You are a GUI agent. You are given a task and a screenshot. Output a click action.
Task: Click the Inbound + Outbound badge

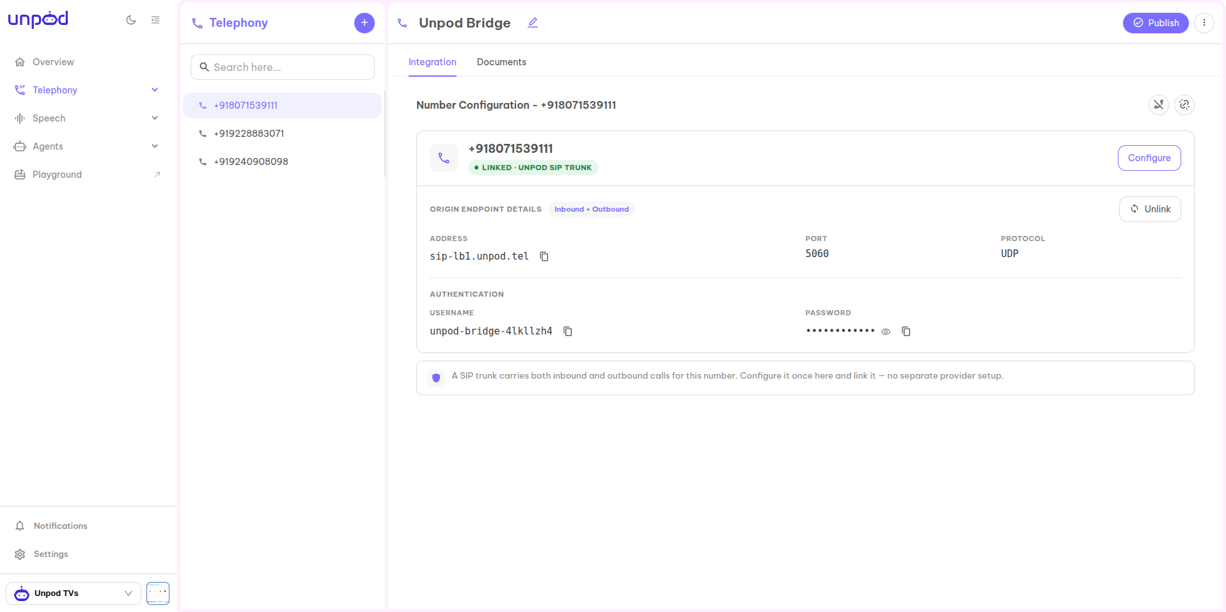click(x=592, y=209)
